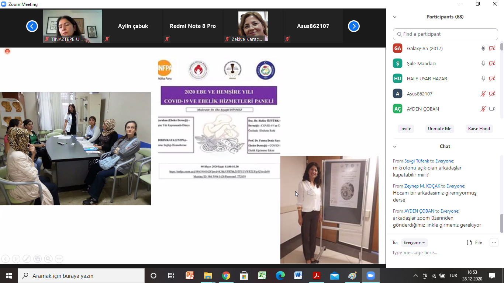Click the pen tool in the slideshow controls
The height and width of the screenshot is (283, 504).
tap(27, 259)
